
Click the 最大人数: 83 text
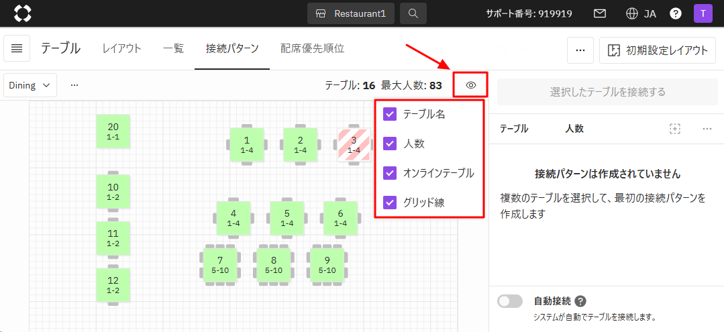(411, 85)
